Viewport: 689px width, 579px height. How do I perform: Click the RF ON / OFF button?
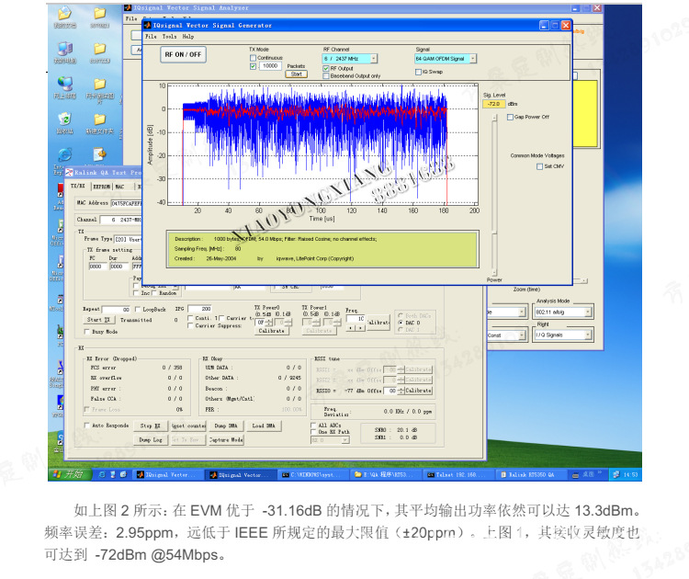point(183,54)
